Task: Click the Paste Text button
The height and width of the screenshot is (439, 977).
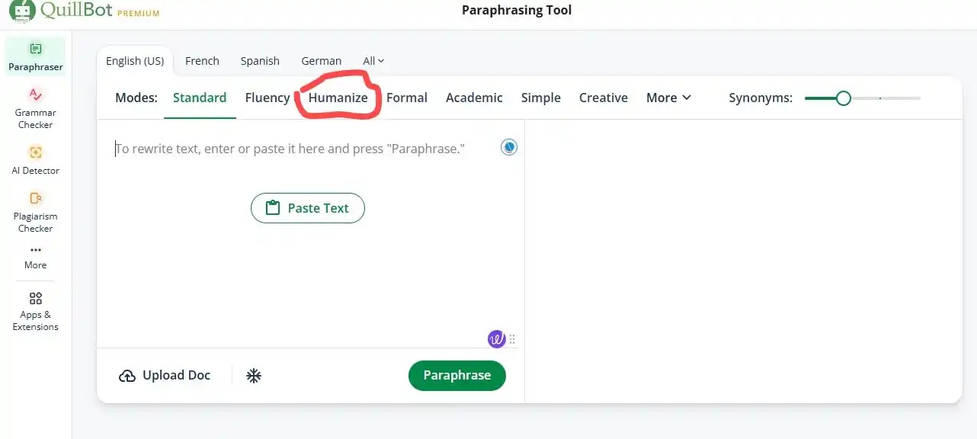Action: point(308,208)
